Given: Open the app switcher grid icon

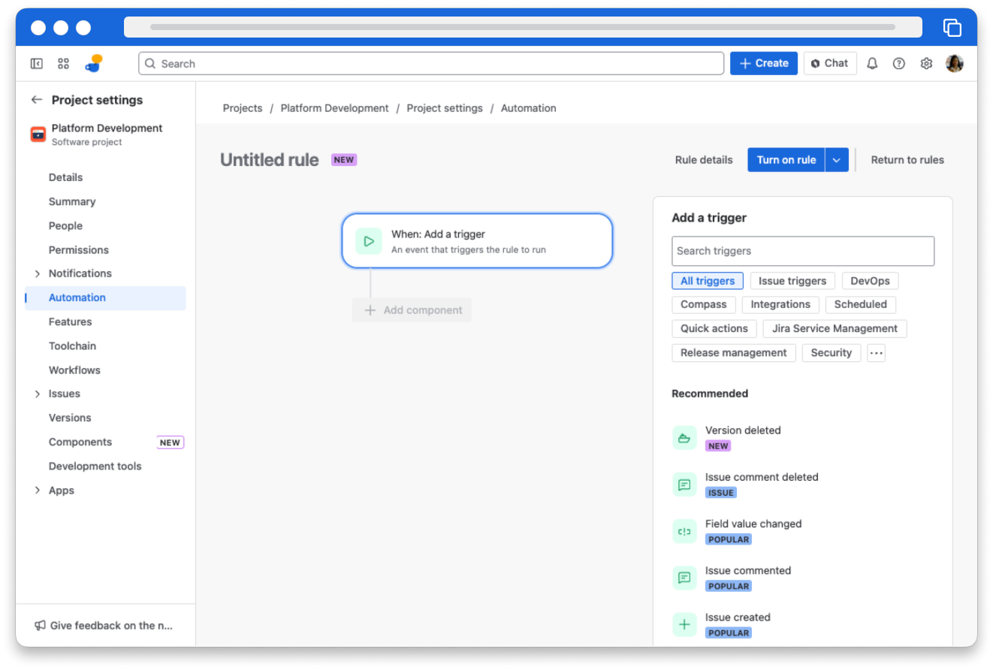Looking at the screenshot, I should click(x=63, y=64).
